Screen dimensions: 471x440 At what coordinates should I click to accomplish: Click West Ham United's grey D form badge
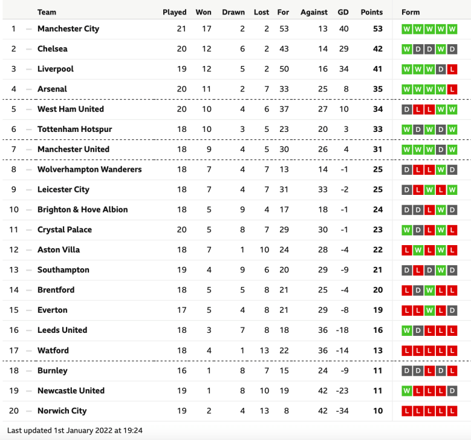(x=407, y=109)
